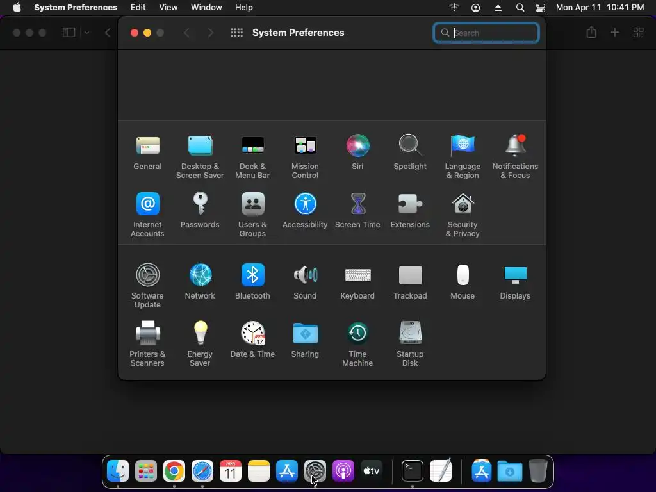
Task: Open Terminal from the Dock
Action: tap(413, 471)
